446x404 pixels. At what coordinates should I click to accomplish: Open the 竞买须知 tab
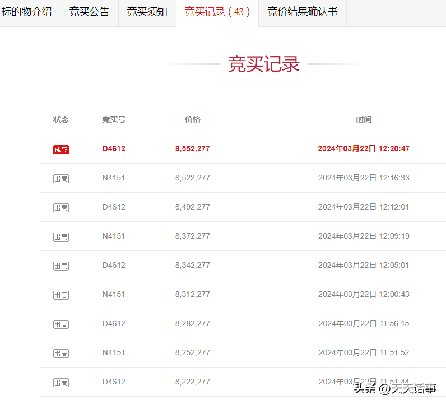(147, 12)
